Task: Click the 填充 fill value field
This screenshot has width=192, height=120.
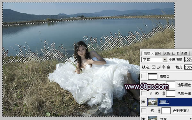Action: coord(188,67)
